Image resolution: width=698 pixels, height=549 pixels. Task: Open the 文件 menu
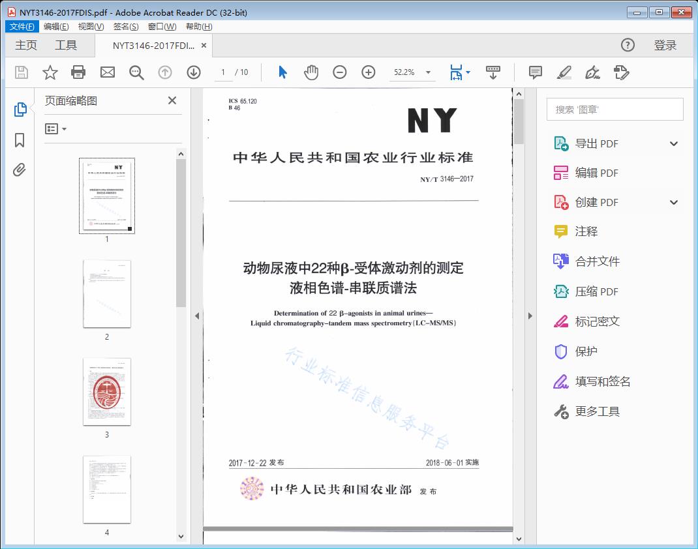[22, 26]
